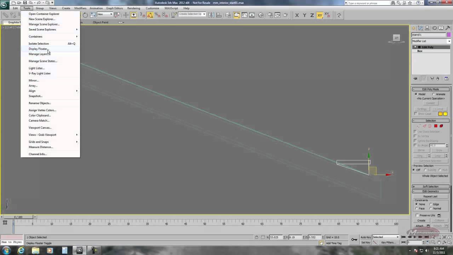This screenshot has width=453, height=255.
Task: Toggle the Auto Key button
Action: pos(366,237)
